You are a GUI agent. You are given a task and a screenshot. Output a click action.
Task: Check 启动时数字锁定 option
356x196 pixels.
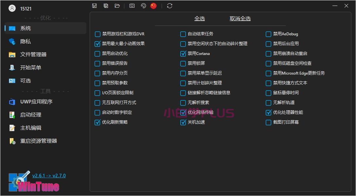(98, 113)
